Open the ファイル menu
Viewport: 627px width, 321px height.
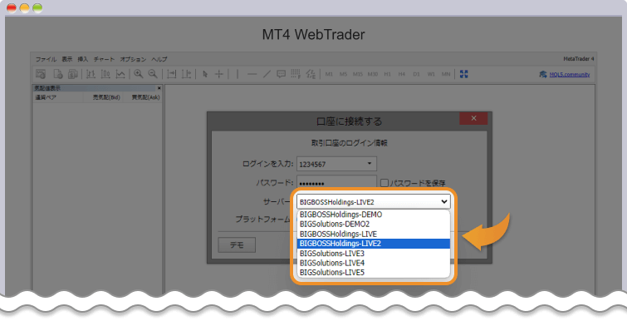point(46,59)
